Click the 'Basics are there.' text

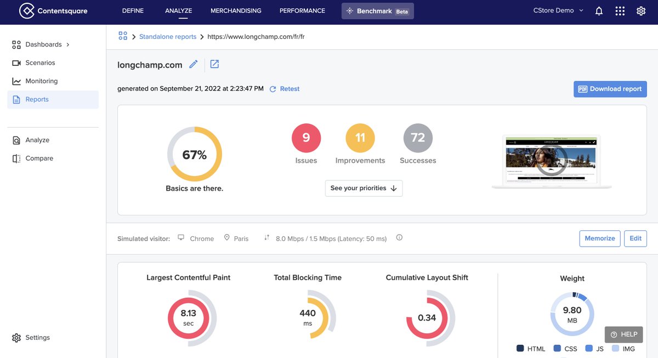[195, 189]
